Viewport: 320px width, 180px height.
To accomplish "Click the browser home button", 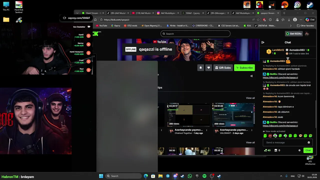I will click(x=95, y=20).
